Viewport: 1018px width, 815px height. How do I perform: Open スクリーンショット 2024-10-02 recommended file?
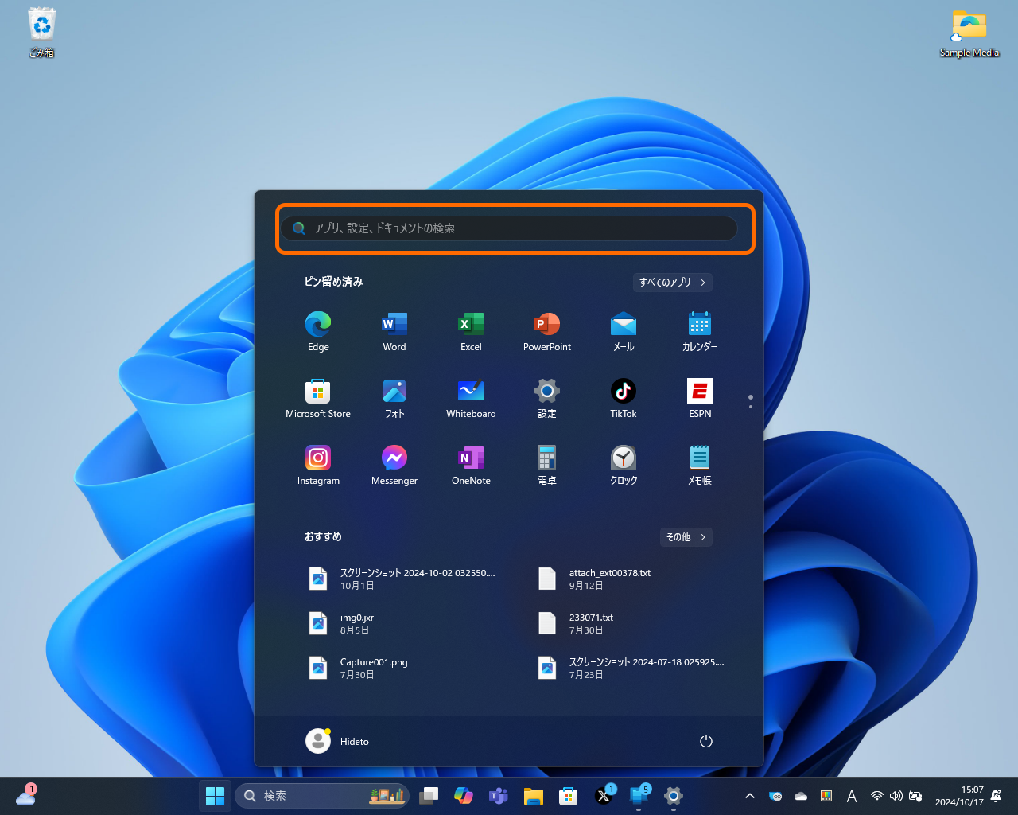point(404,579)
